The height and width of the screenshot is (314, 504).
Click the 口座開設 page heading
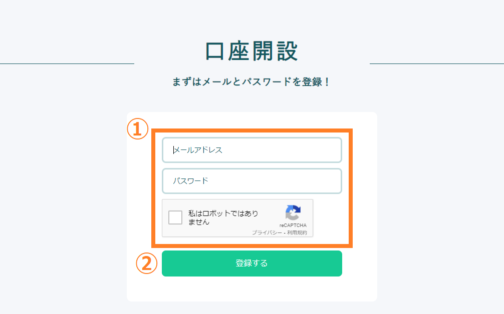pos(251,51)
